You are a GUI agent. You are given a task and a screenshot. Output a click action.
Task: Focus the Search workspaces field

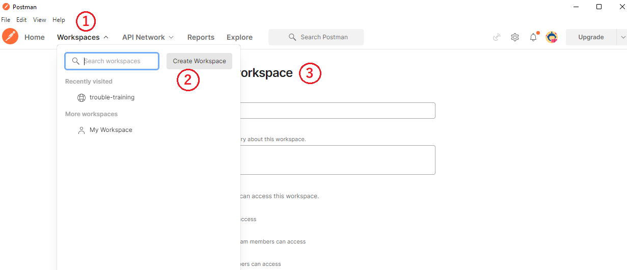112,61
